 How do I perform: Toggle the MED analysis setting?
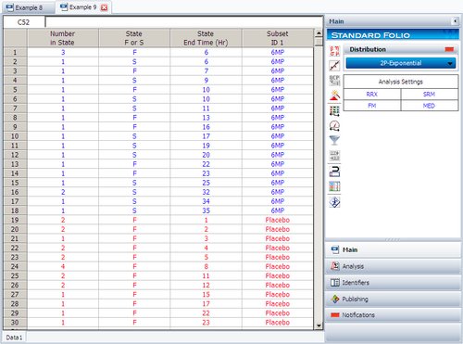click(x=430, y=106)
